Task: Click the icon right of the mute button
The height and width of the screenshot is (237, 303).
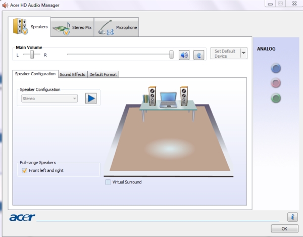Action: [x=199, y=55]
